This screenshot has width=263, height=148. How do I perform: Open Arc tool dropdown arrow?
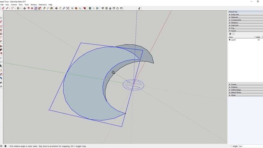pyautogui.click(x=15, y=8)
